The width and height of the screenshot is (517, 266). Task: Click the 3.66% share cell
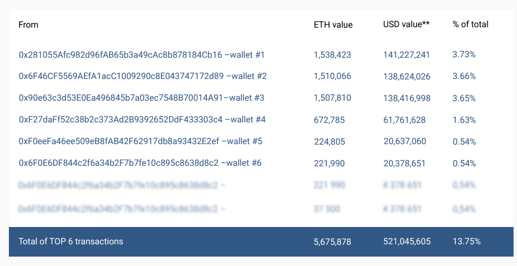click(464, 76)
